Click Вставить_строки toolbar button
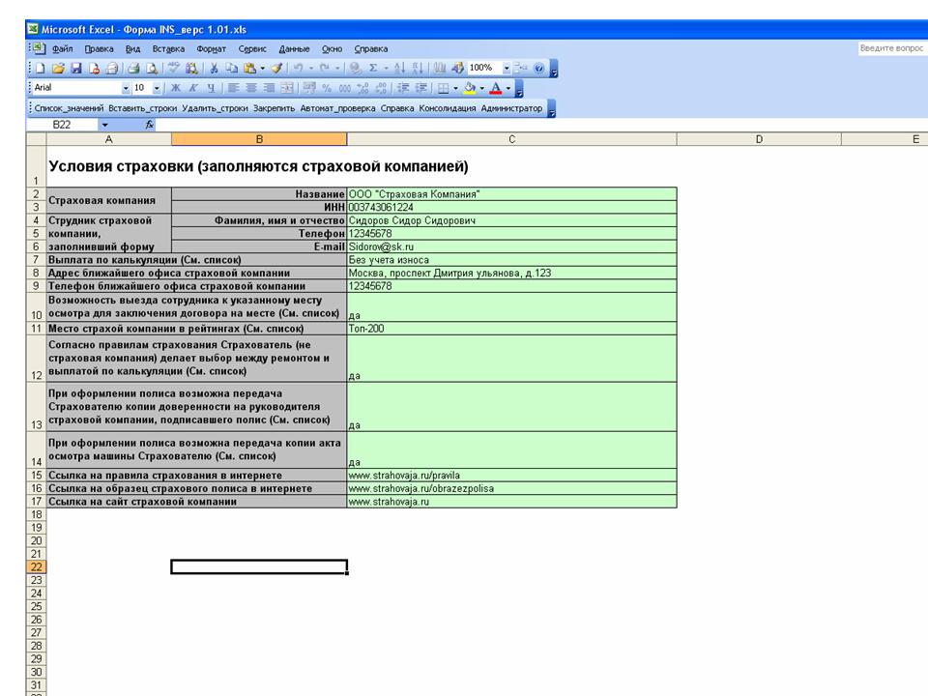928x696 pixels. [143, 108]
